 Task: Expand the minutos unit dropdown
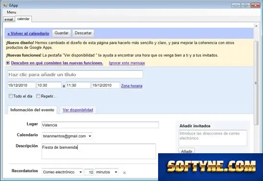click(107, 172)
